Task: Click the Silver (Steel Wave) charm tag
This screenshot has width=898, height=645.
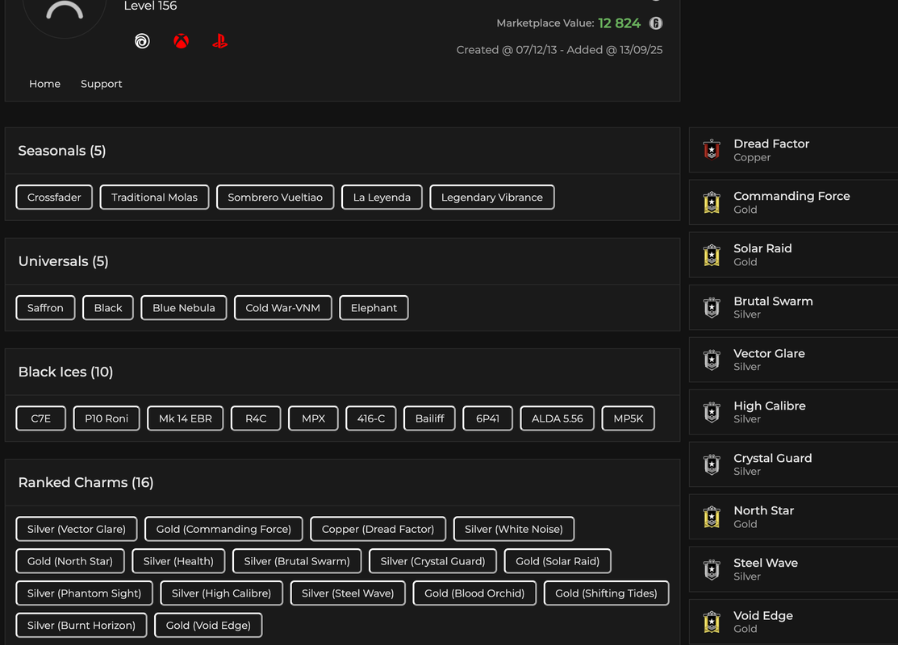Action: point(348,593)
